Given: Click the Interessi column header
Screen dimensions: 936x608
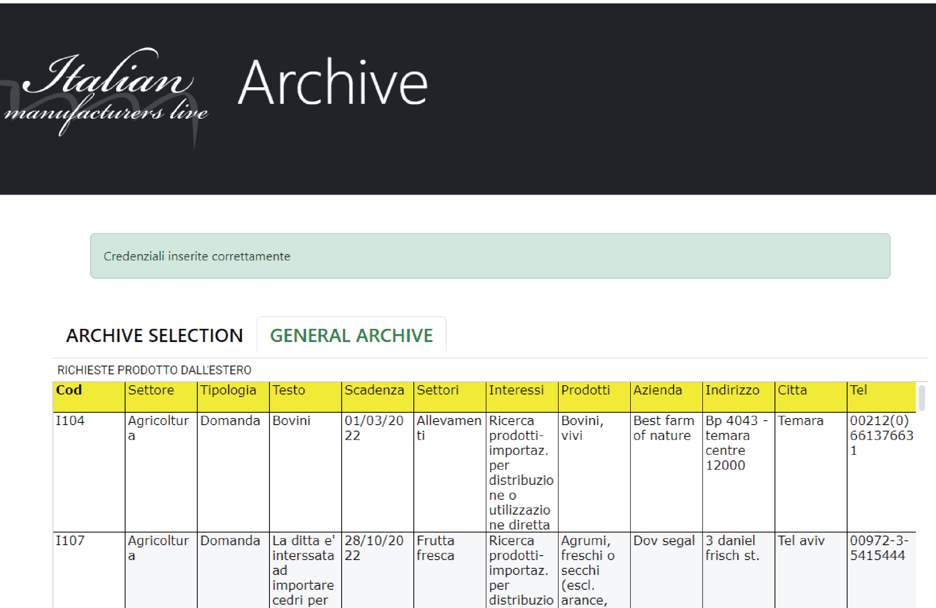Looking at the screenshot, I should [522, 397].
